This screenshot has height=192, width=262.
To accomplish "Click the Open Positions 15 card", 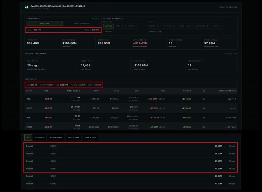I will pos(184,43).
